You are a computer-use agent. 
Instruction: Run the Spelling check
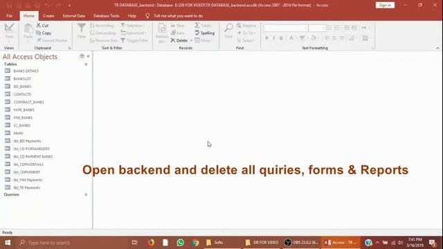204,33
